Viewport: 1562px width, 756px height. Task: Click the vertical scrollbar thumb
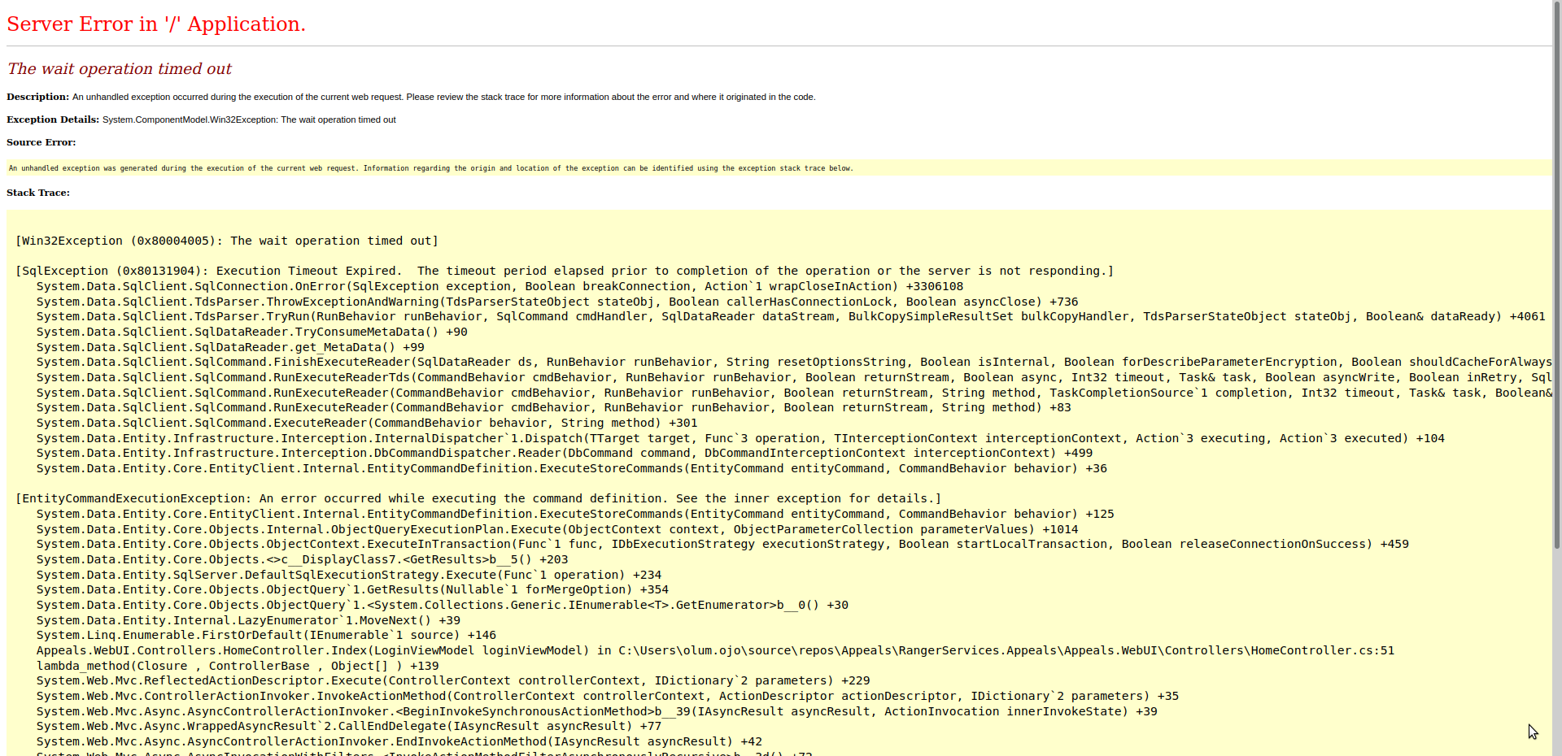pyautogui.click(x=1556, y=276)
